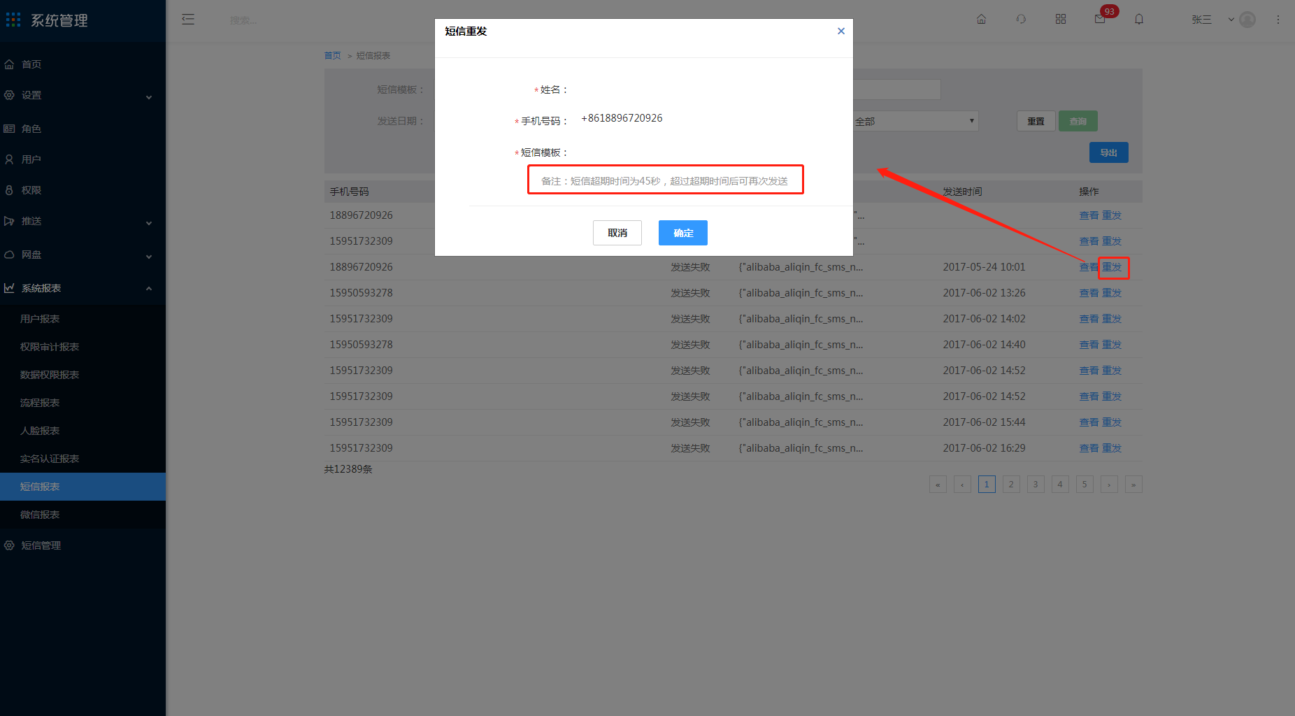Click the green 查询 search button
Image resolution: width=1295 pixels, height=716 pixels.
[x=1078, y=121]
